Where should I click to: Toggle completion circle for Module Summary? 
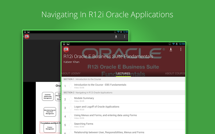(x=71, y=99)
